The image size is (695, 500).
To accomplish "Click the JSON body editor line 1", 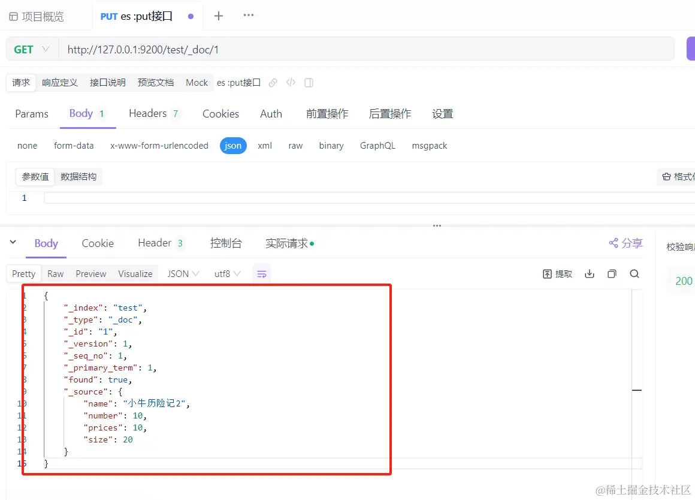I will 369,198.
